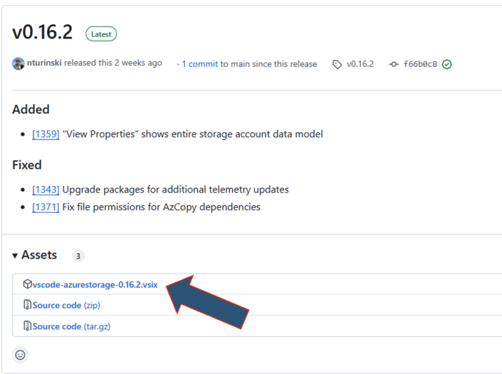Click the commit icon next to f66b0c8

pyautogui.click(x=393, y=65)
